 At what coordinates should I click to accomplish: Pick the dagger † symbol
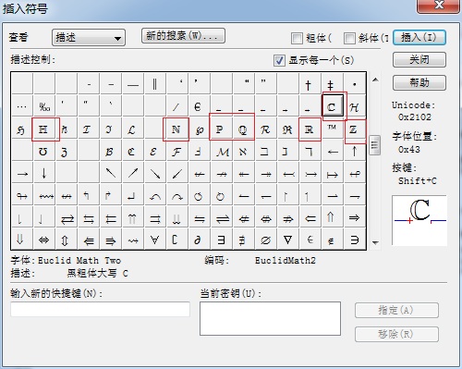(x=310, y=84)
